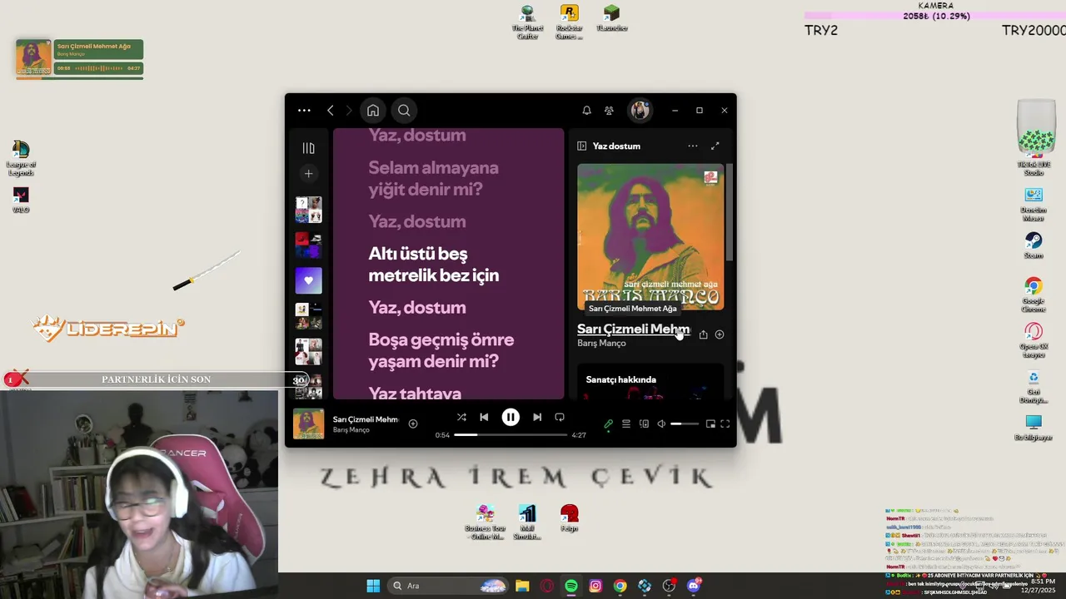Open Bu bilgisayar desktop icon
The height and width of the screenshot is (599, 1066).
(x=1034, y=427)
